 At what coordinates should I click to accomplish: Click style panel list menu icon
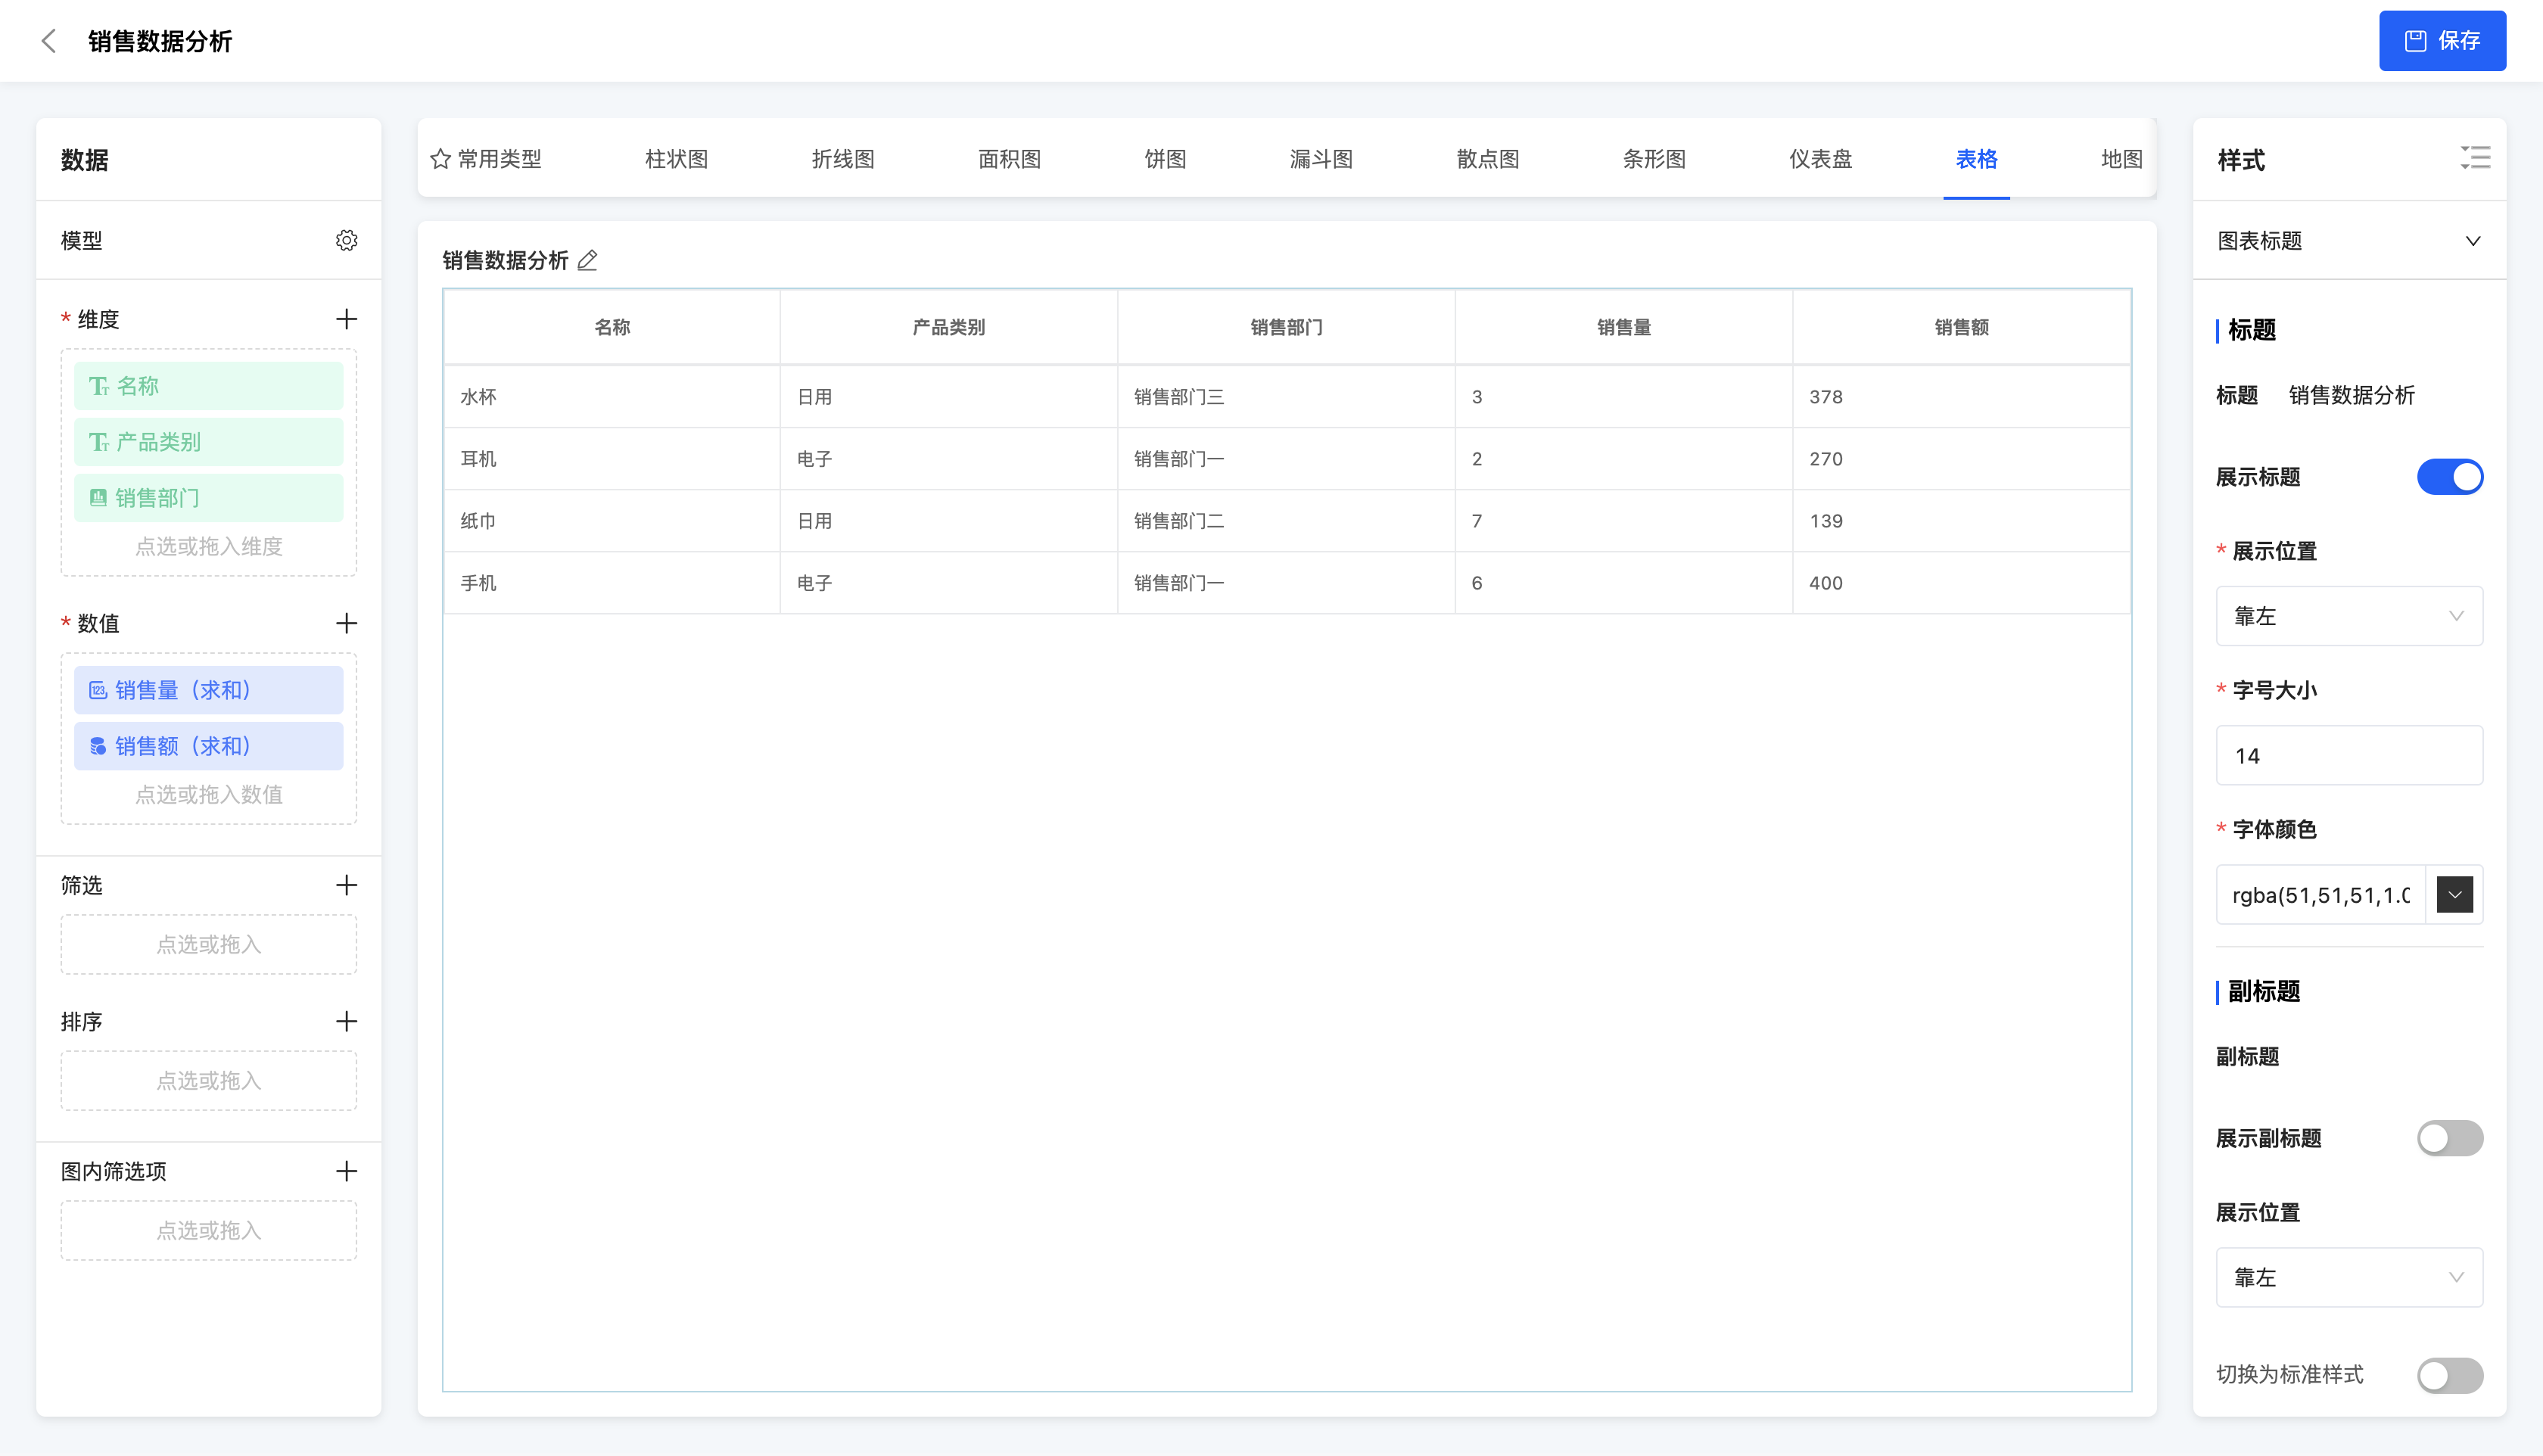pyautogui.click(x=2475, y=158)
